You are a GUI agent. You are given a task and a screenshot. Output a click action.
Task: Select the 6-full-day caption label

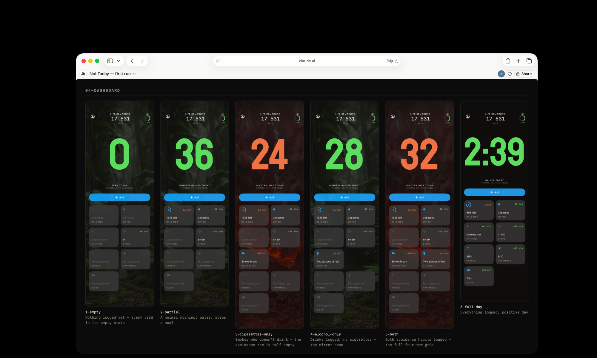(471, 307)
